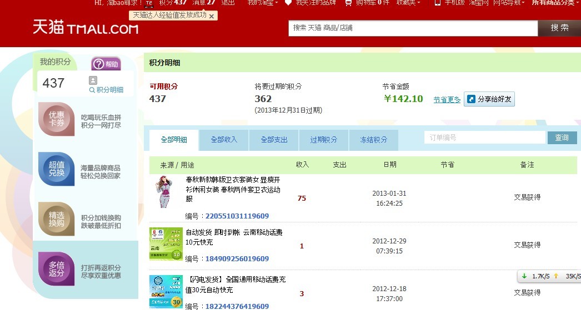This screenshot has width=581, height=310.
Task: Switch to the 全部支出 tab
Action: pyautogui.click(x=274, y=140)
